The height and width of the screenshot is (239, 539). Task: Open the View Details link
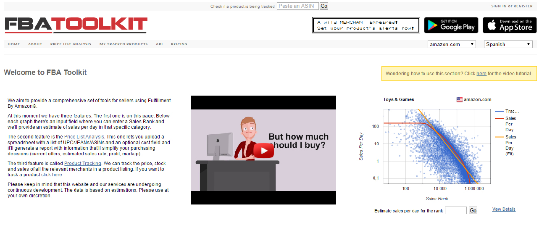click(504, 209)
